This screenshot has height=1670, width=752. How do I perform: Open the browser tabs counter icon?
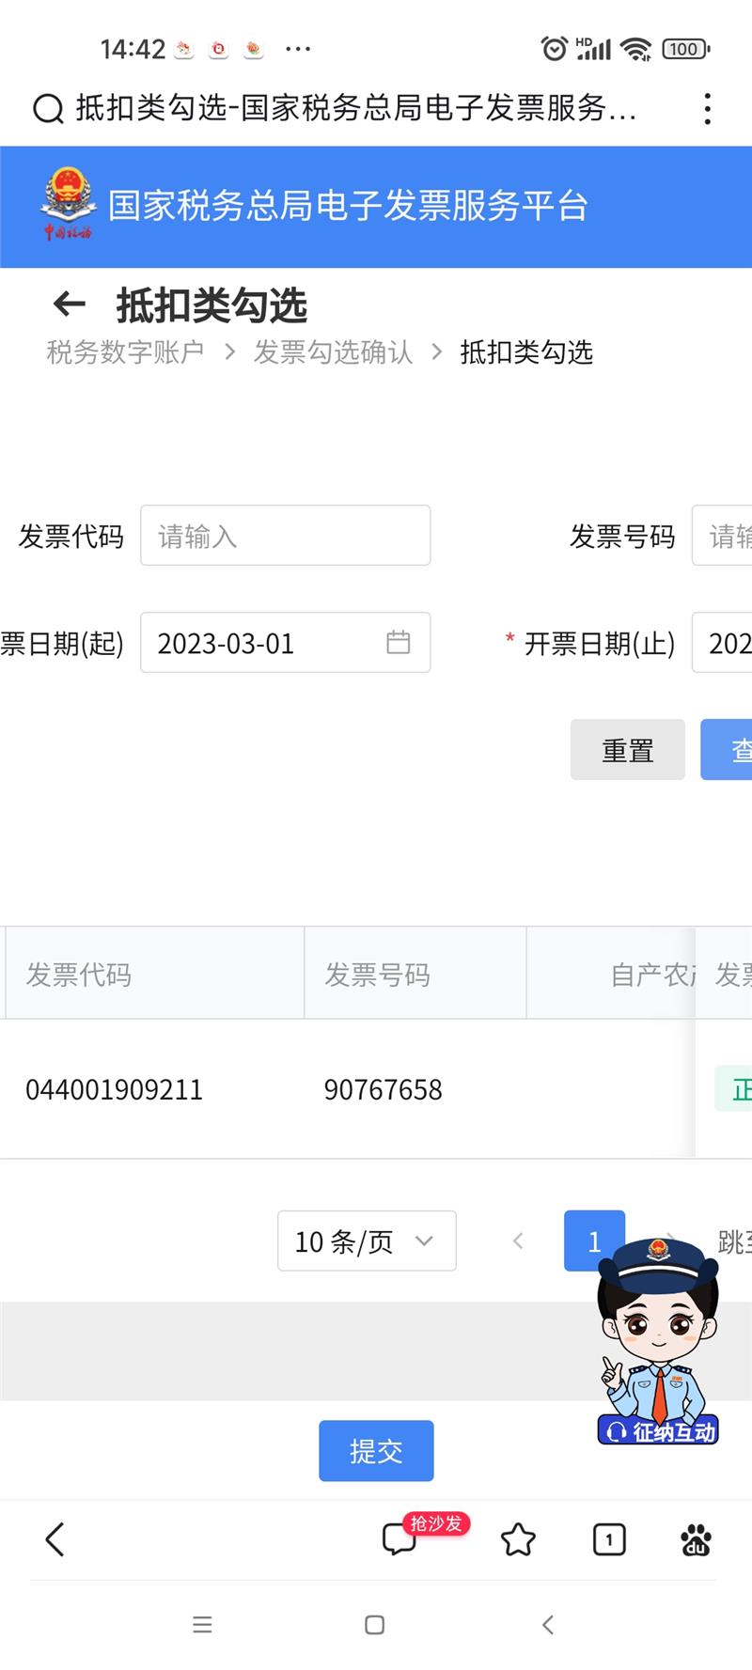609,1539
